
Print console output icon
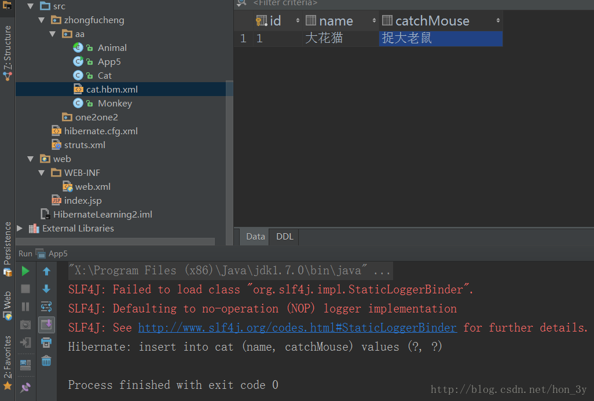[46, 343]
